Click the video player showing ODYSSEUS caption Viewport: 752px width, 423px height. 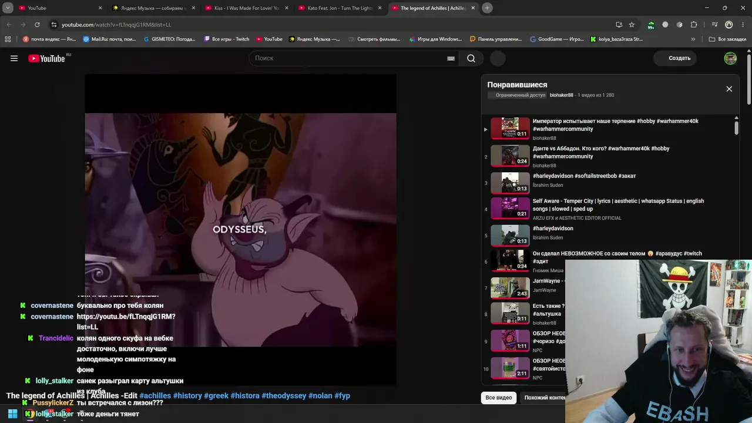click(x=240, y=230)
